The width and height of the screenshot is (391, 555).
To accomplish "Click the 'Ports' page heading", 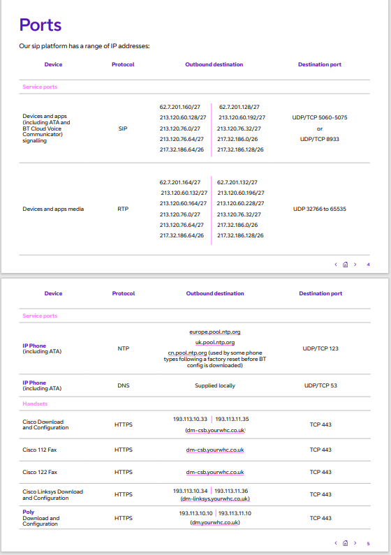I will click(40, 25).
